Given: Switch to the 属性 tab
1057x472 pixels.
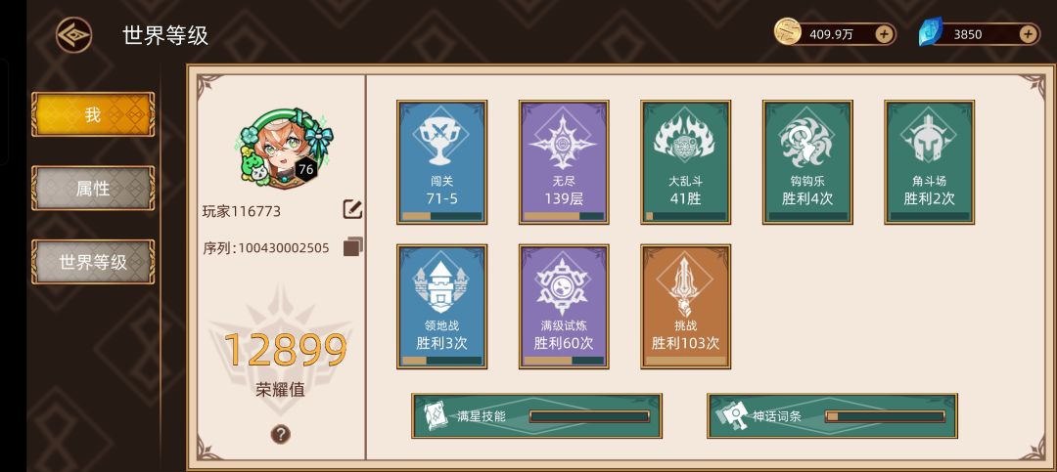Looking at the screenshot, I should pyautogui.click(x=93, y=189).
